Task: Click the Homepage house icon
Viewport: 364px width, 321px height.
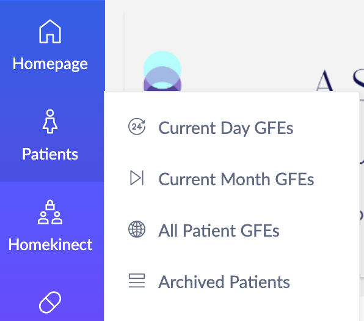Action: pyautogui.click(x=50, y=31)
